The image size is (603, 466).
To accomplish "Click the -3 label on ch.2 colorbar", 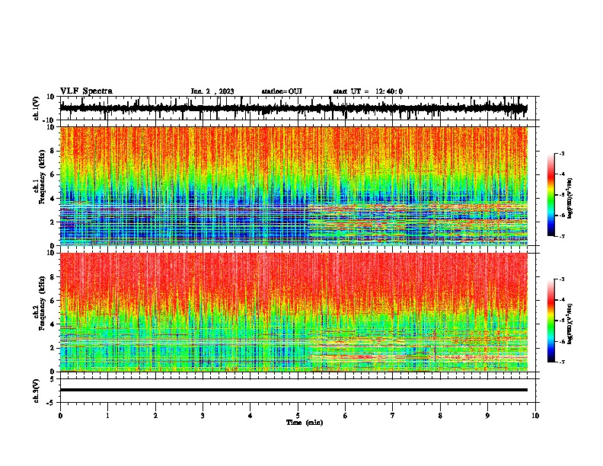I will (561, 279).
